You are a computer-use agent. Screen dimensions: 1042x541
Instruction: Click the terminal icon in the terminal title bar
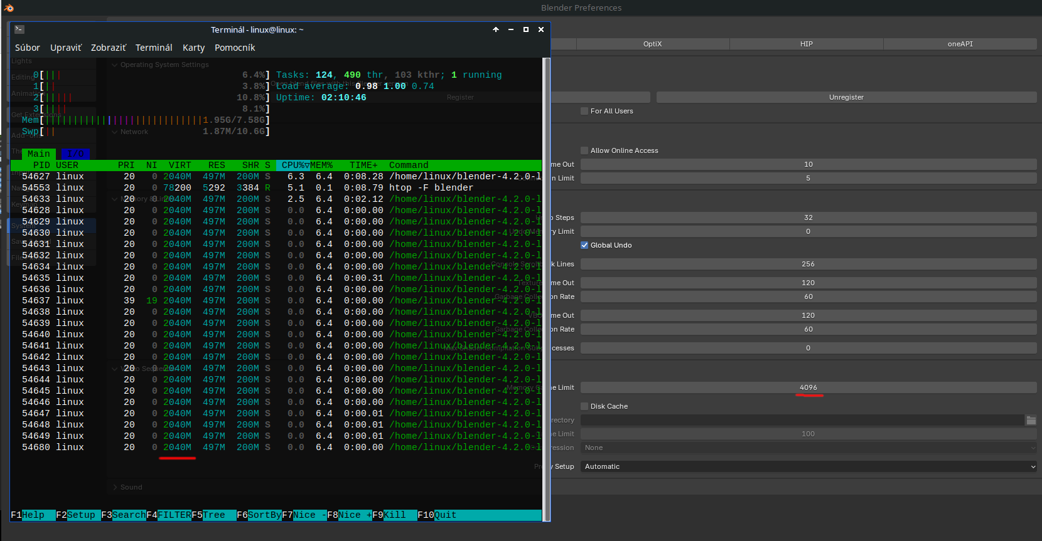click(19, 29)
